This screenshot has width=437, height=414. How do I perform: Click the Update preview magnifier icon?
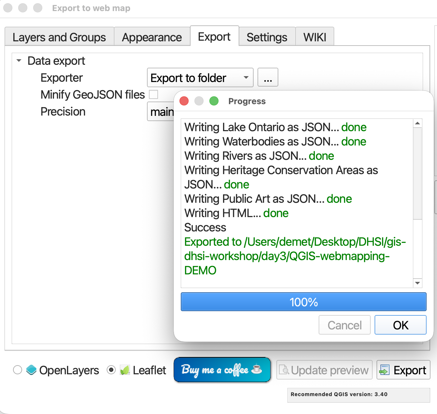click(284, 370)
